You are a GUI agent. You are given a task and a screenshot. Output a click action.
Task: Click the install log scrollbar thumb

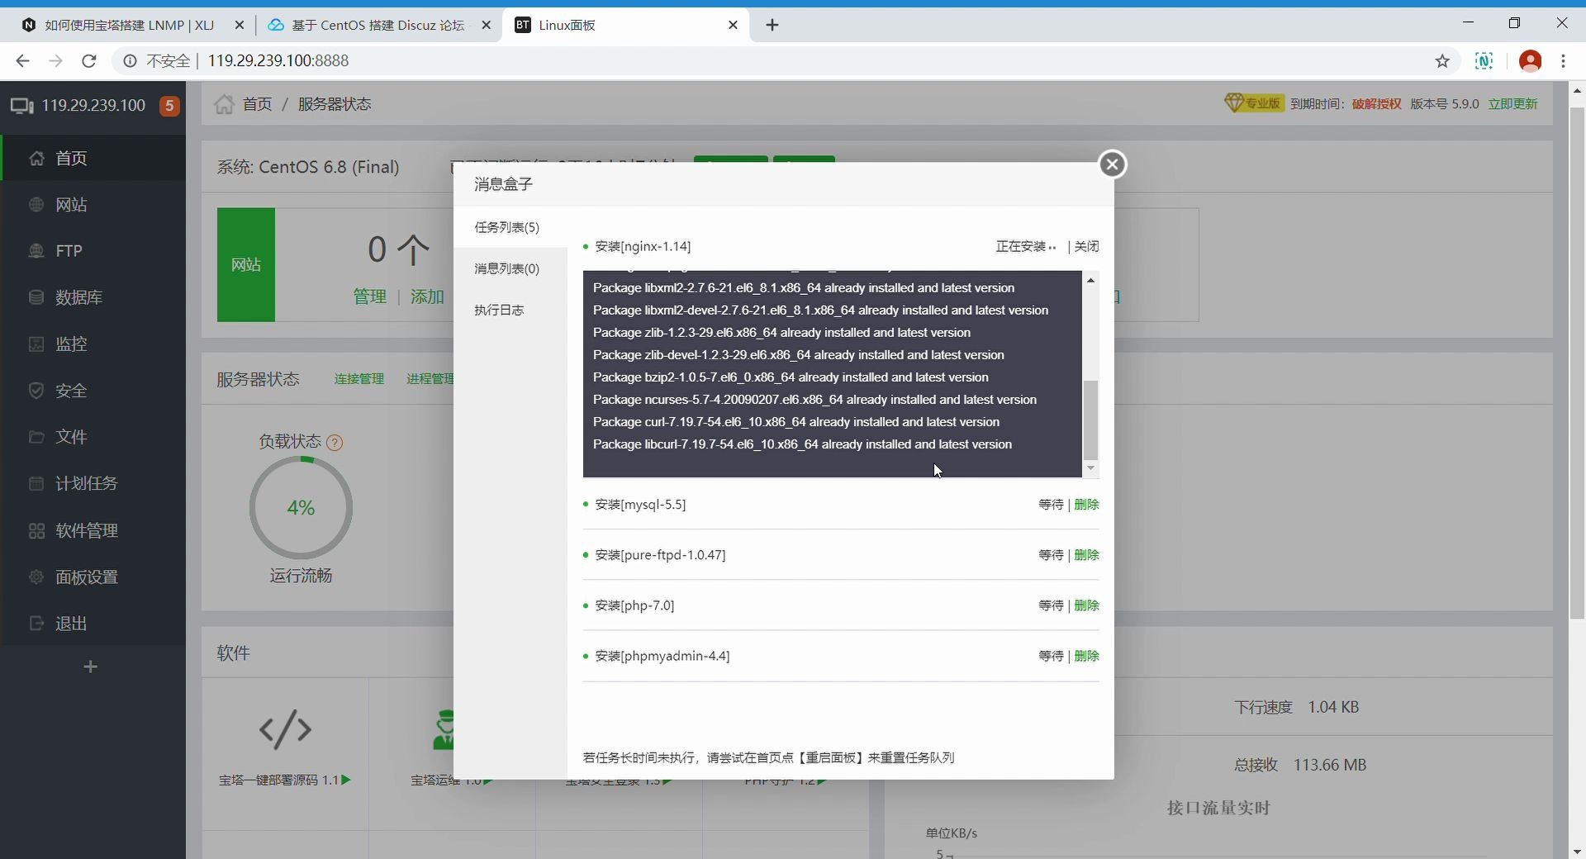pos(1090,420)
